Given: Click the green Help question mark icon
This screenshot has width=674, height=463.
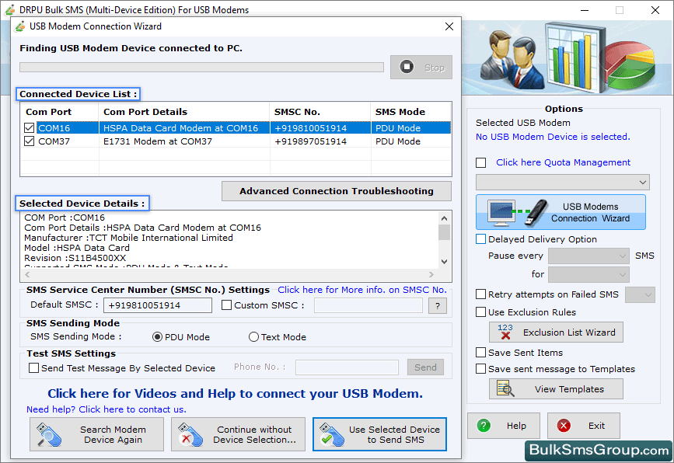Looking at the screenshot, I should (484, 426).
